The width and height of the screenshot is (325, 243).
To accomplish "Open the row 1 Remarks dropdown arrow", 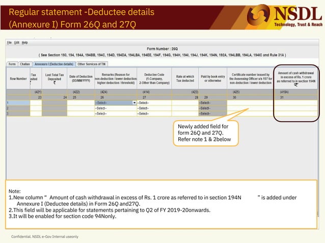I will point(134,103).
